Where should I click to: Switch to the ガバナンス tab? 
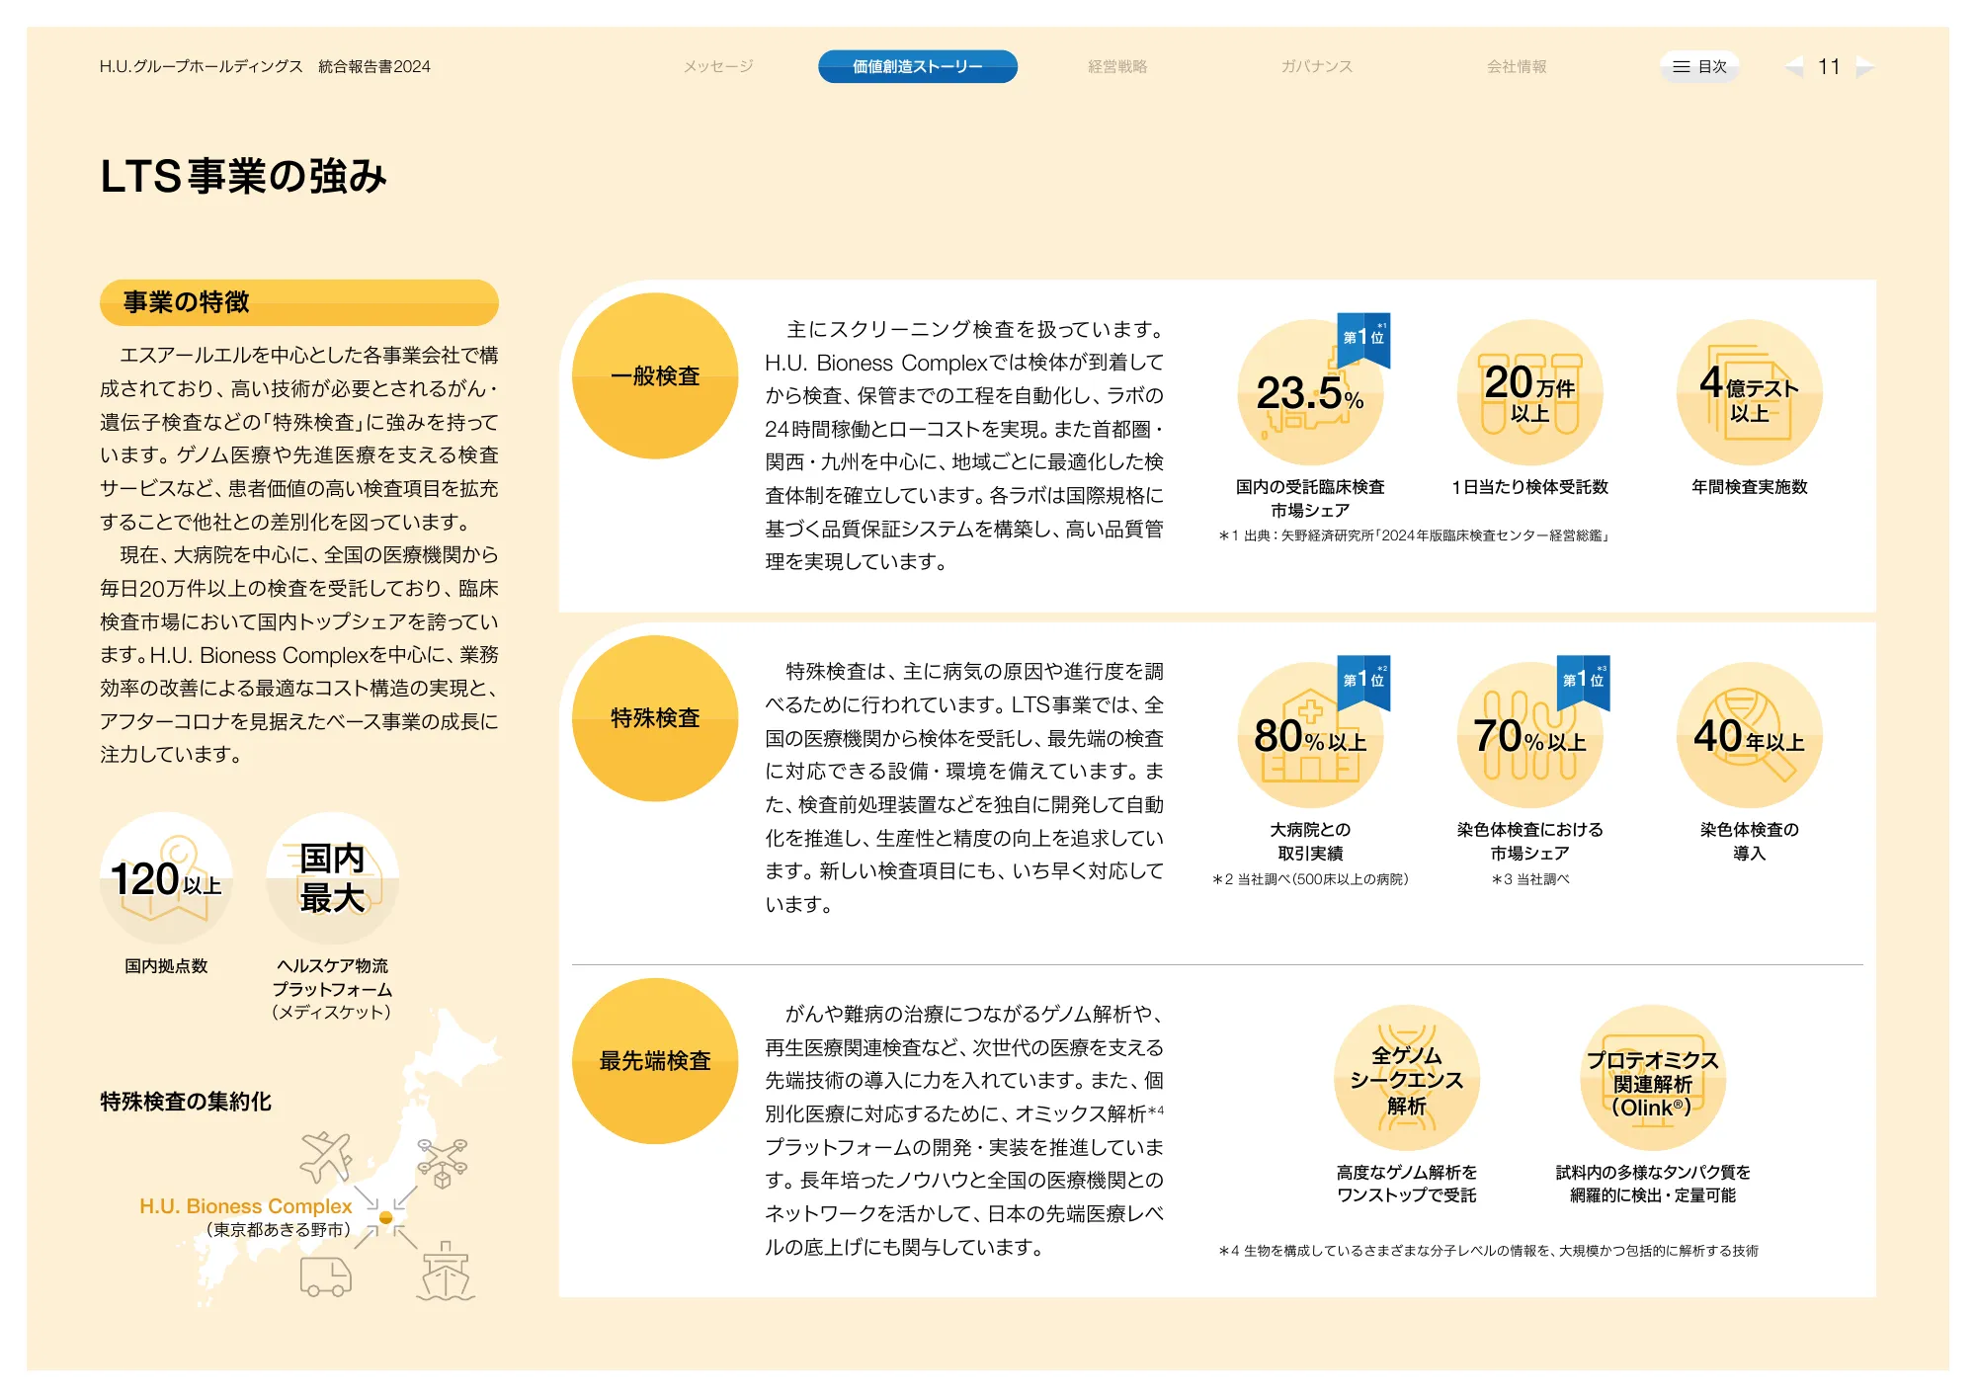click(1317, 66)
